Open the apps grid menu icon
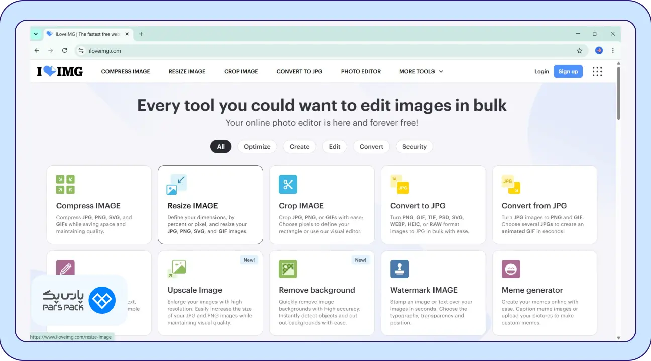The width and height of the screenshot is (651, 361). (x=597, y=71)
